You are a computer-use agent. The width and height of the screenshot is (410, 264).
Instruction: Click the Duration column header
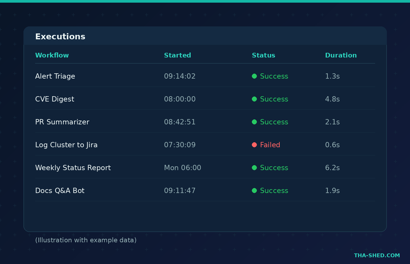tap(341, 55)
